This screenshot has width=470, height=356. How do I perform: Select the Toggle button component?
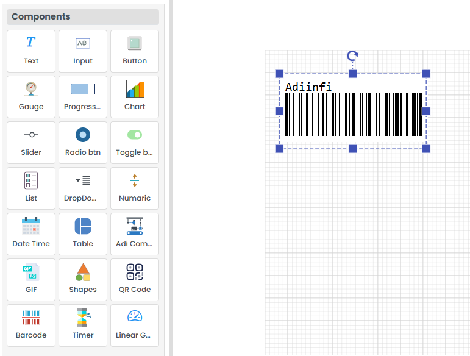click(x=135, y=143)
